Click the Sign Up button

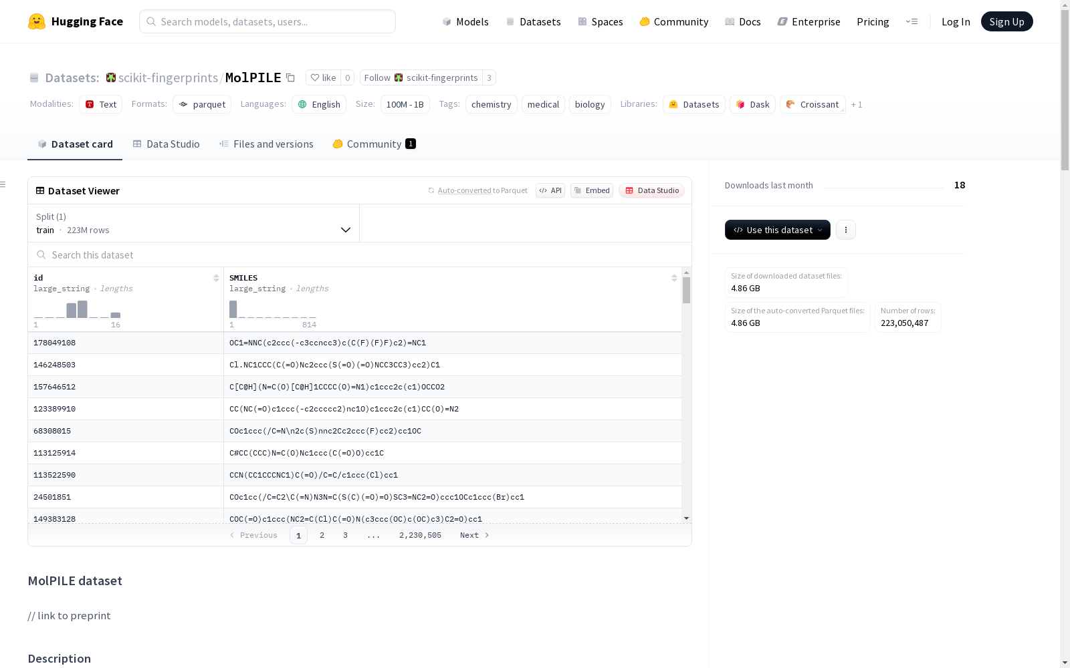coord(1006,21)
